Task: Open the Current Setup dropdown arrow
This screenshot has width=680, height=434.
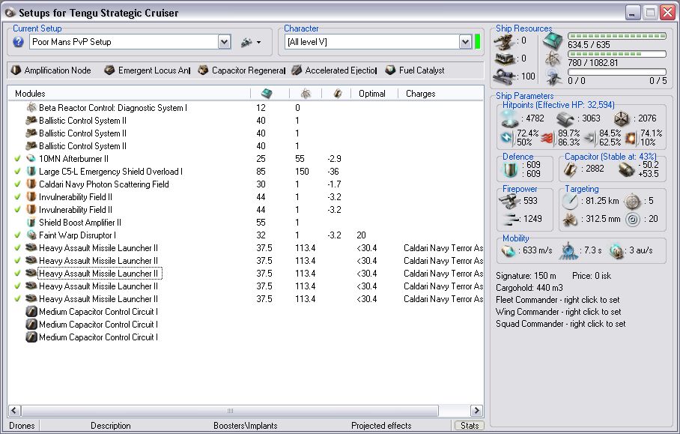Action: pos(224,42)
